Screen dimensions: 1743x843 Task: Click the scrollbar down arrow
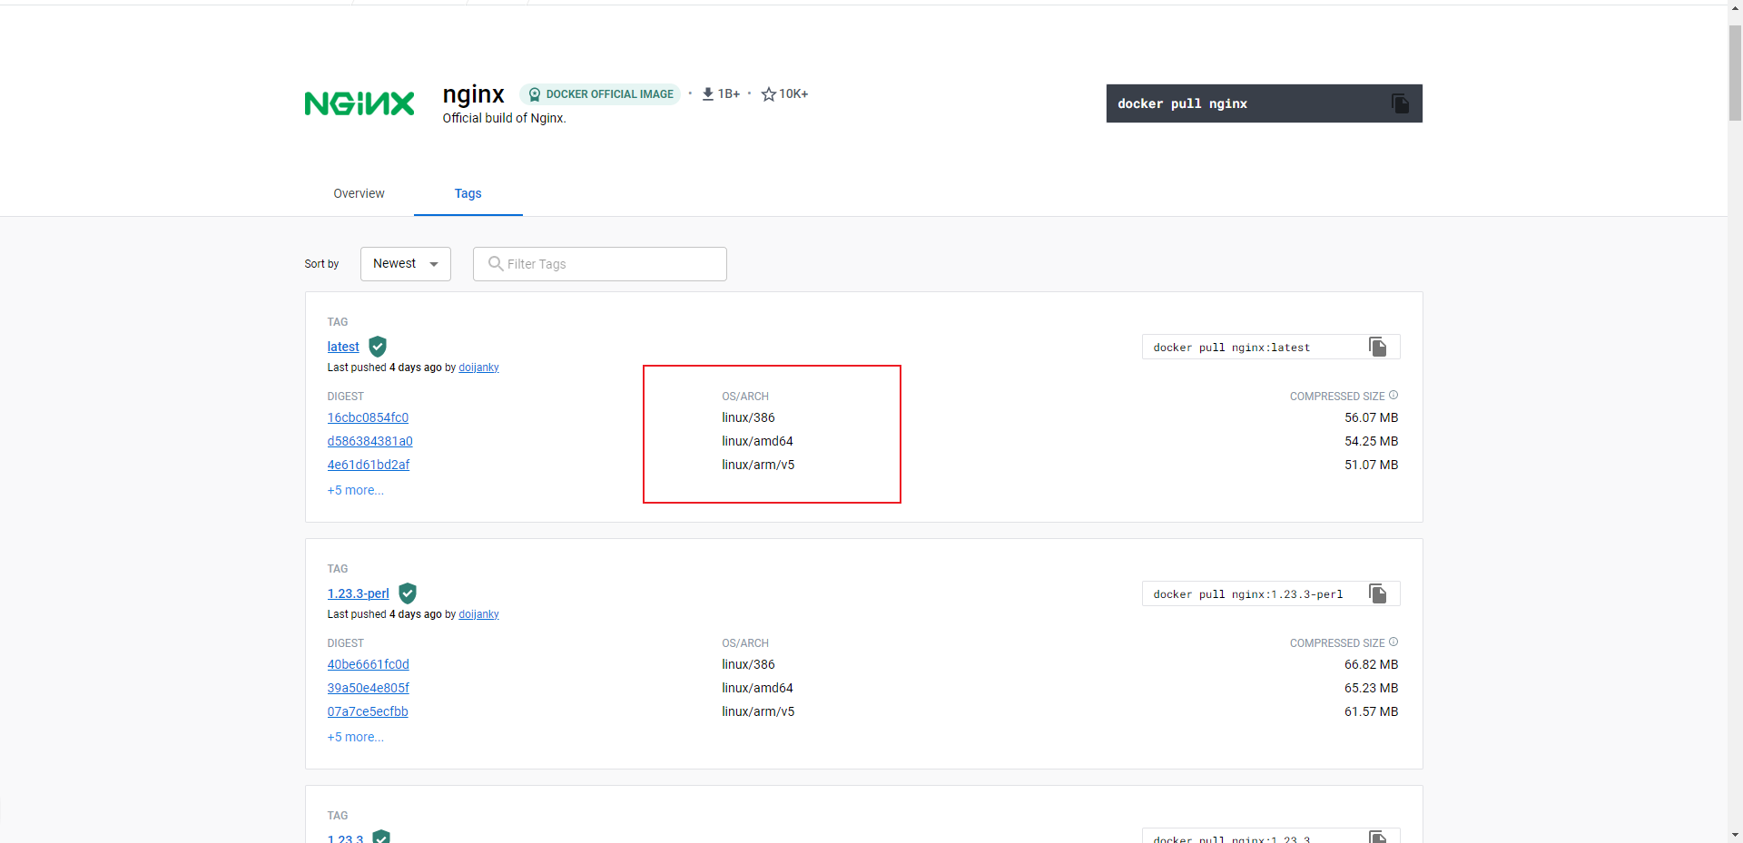pos(1735,835)
